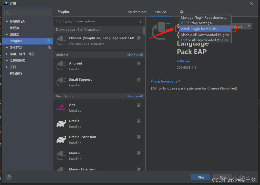Choose Install Plugin from Disk
Screen dimensions: 260x185
pyautogui.click(x=205, y=29)
